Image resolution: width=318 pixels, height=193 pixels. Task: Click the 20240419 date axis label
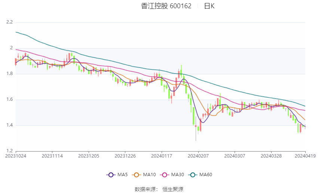click(305, 156)
